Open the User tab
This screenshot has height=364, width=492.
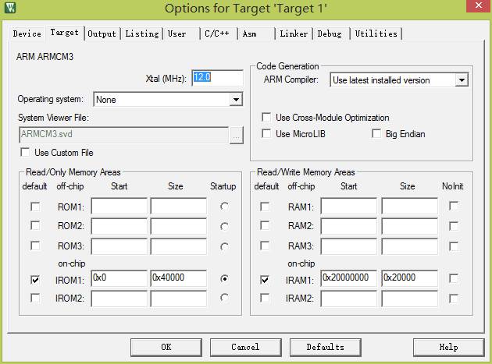(176, 34)
